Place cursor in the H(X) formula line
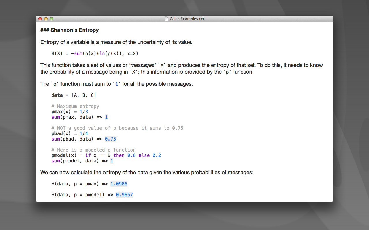 coord(95,54)
